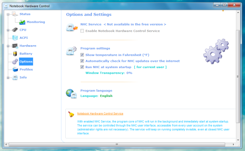Change the program language English
The image size is (245, 151).
[x=106, y=96]
